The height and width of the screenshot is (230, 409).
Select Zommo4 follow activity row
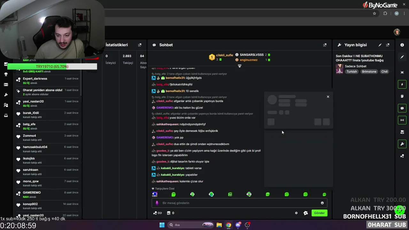[47, 138]
